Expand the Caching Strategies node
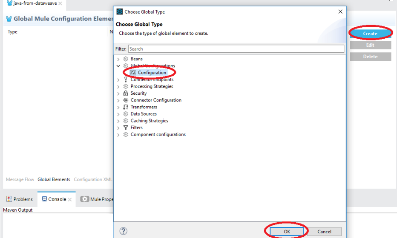 [118, 121]
